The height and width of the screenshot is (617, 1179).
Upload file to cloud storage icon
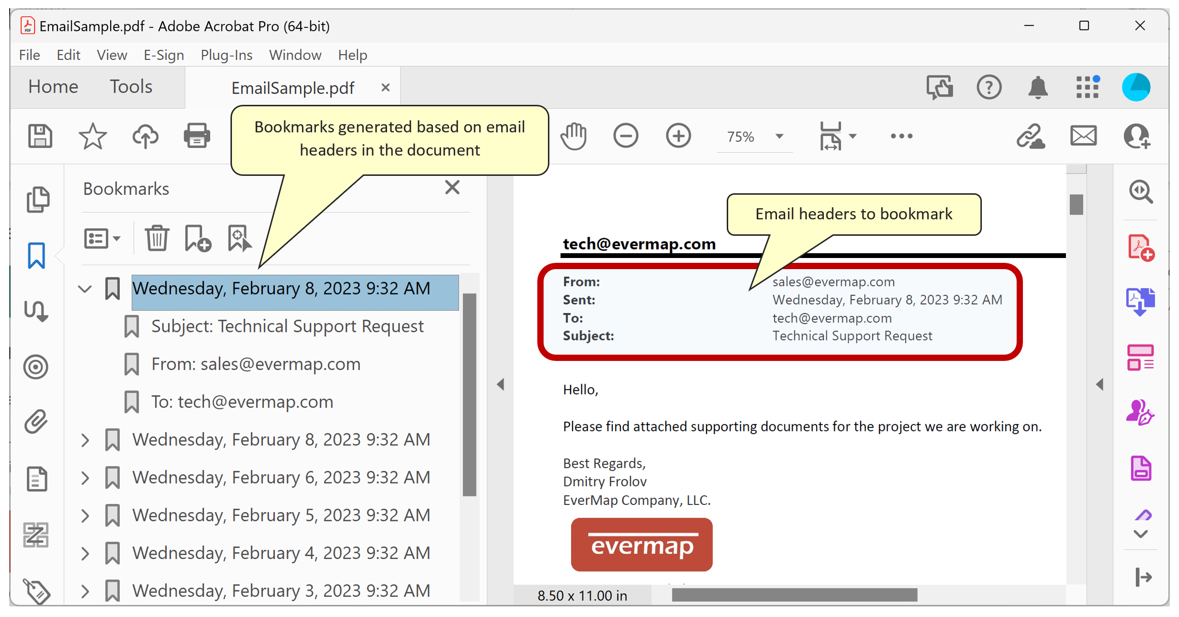tap(145, 136)
